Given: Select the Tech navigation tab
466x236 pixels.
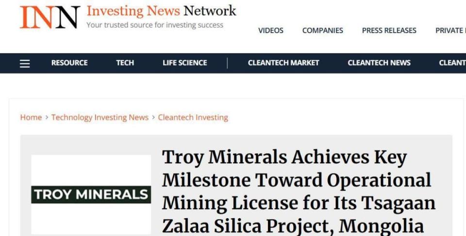Looking at the screenshot, I should click(x=125, y=63).
